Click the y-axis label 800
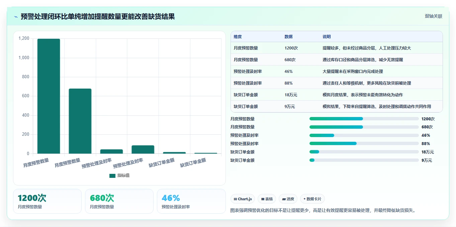This screenshot has height=227, width=456. pyautogui.click(x=26, y=77)
